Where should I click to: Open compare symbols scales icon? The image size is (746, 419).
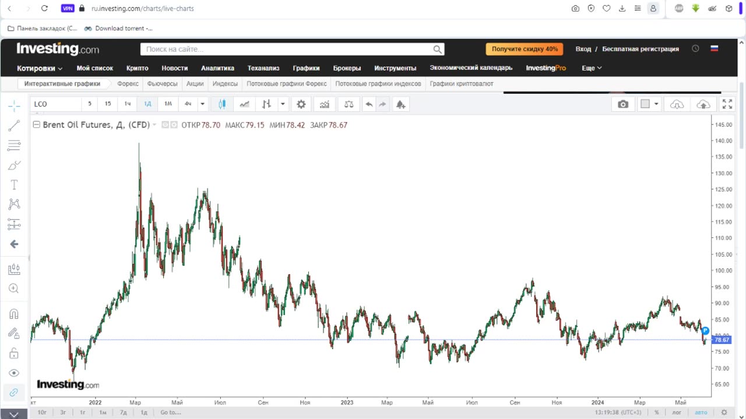(x=349, y=104)
